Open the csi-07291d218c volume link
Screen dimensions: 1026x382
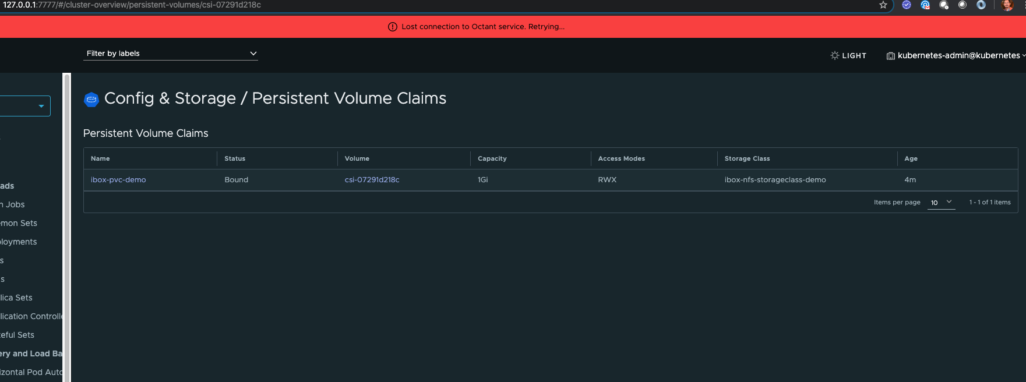[372, 180]
